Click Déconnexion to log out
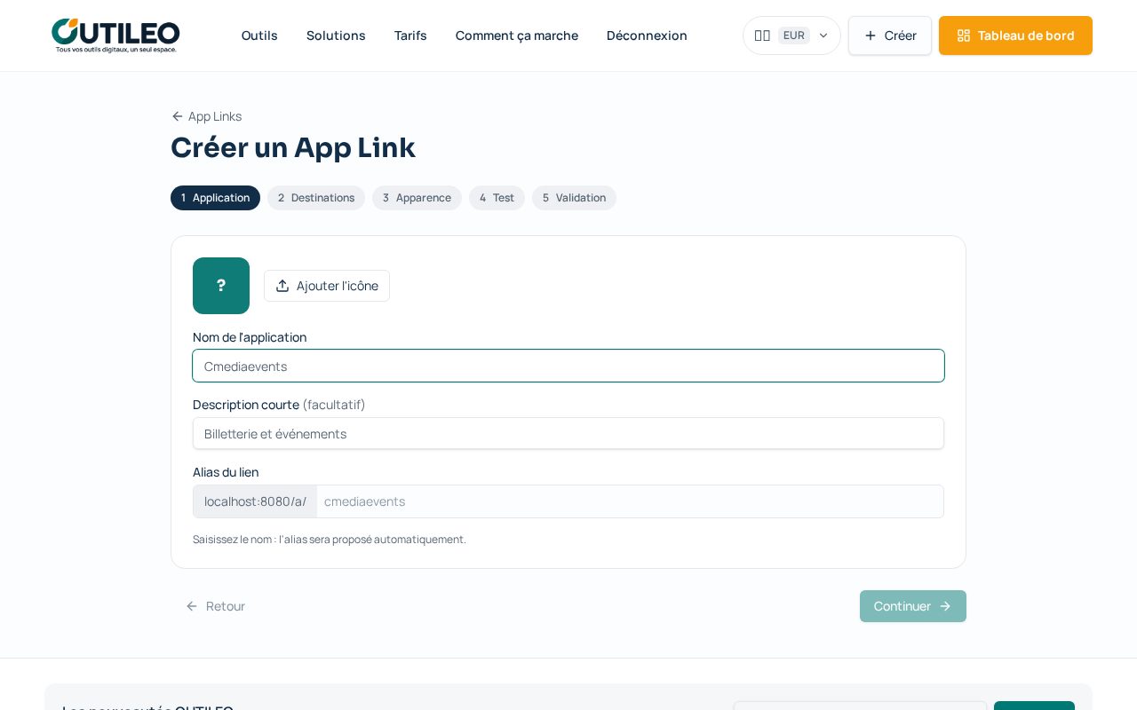The width and height of the screenshot is (1137, 710). click(x=647, y=35)
